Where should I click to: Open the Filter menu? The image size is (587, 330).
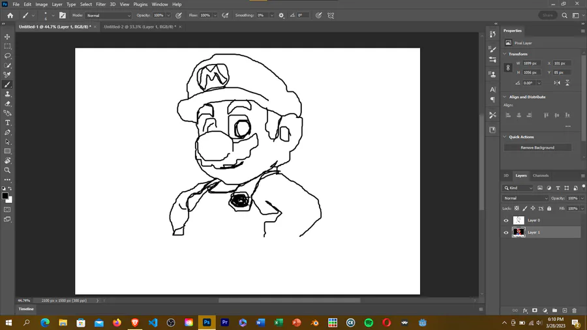[x=100, y=5]
